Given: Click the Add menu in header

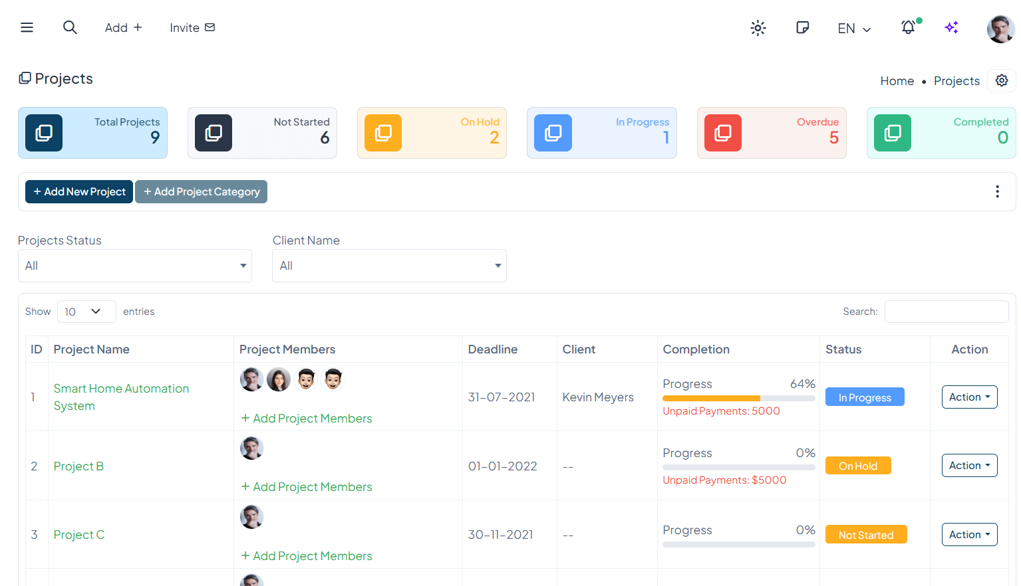Looking at the screenshot, I should click(123, 27).
